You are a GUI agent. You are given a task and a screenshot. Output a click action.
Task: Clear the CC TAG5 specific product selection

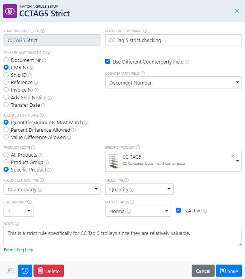[x=233, y=157]
